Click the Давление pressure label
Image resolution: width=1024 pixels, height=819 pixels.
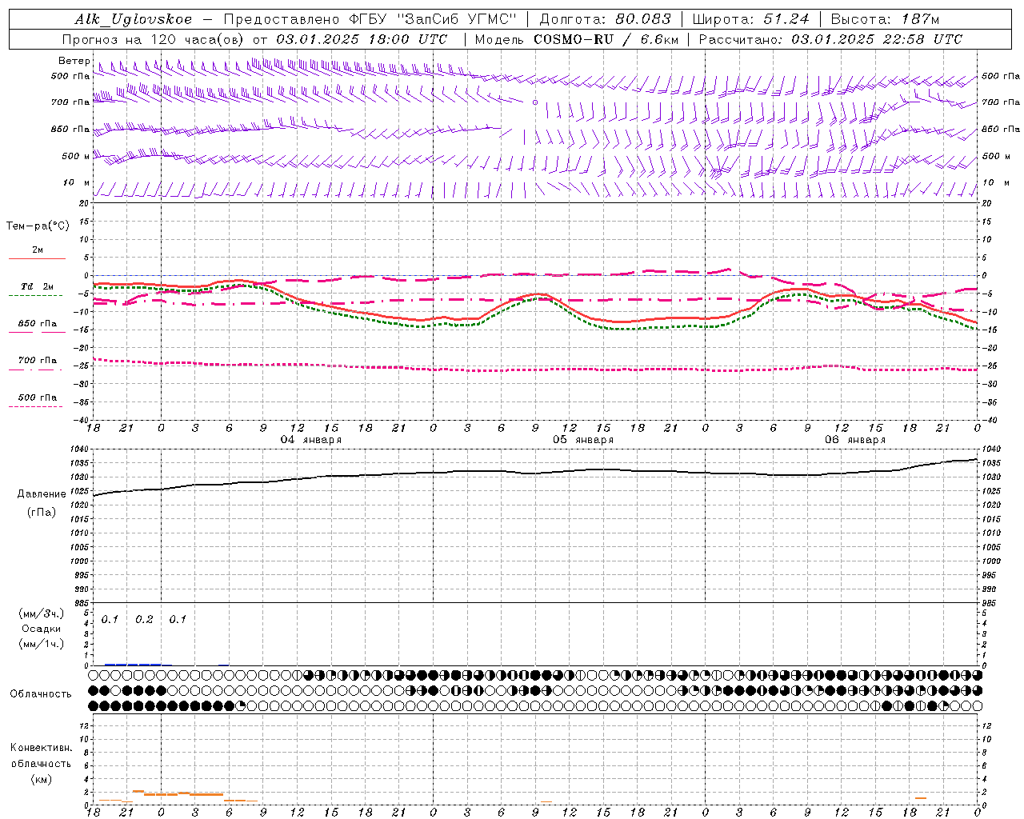pyautogui.click(x=42, y=494)
